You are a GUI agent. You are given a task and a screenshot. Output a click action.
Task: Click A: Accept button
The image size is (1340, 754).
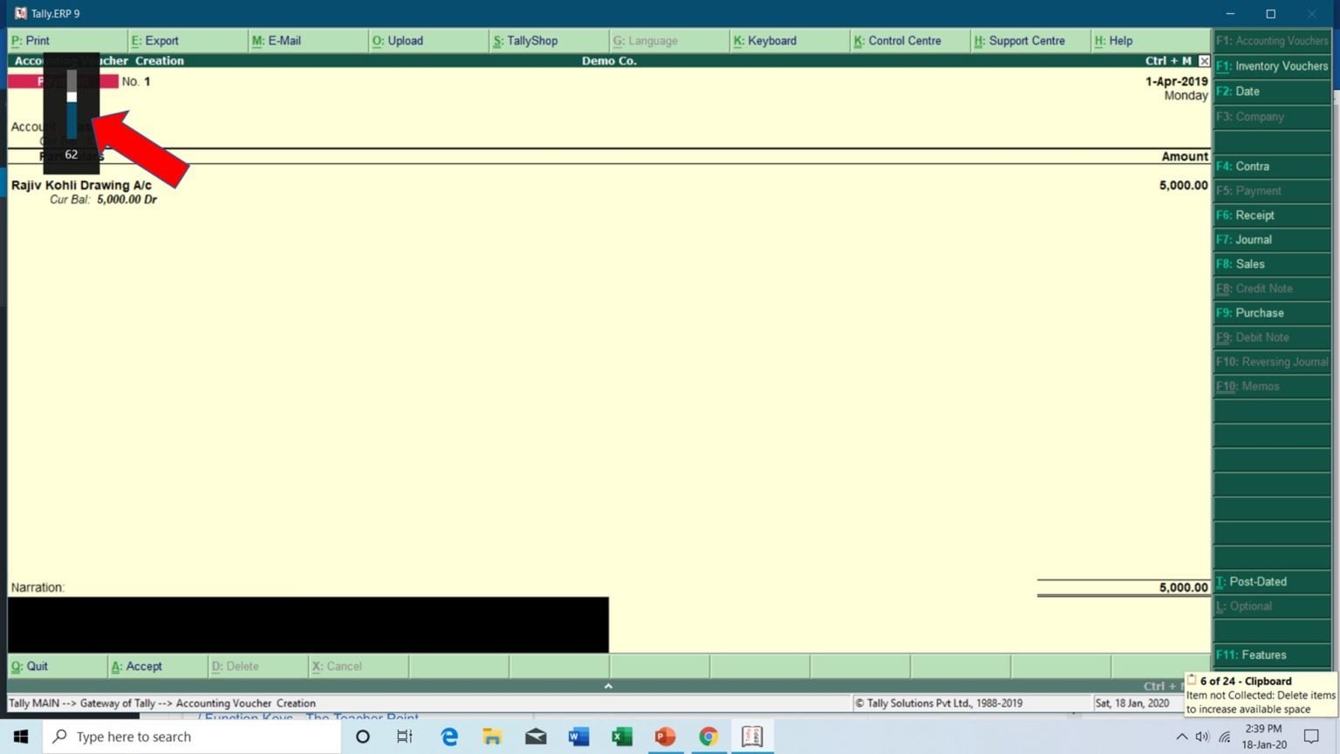(x=158, y=666)
